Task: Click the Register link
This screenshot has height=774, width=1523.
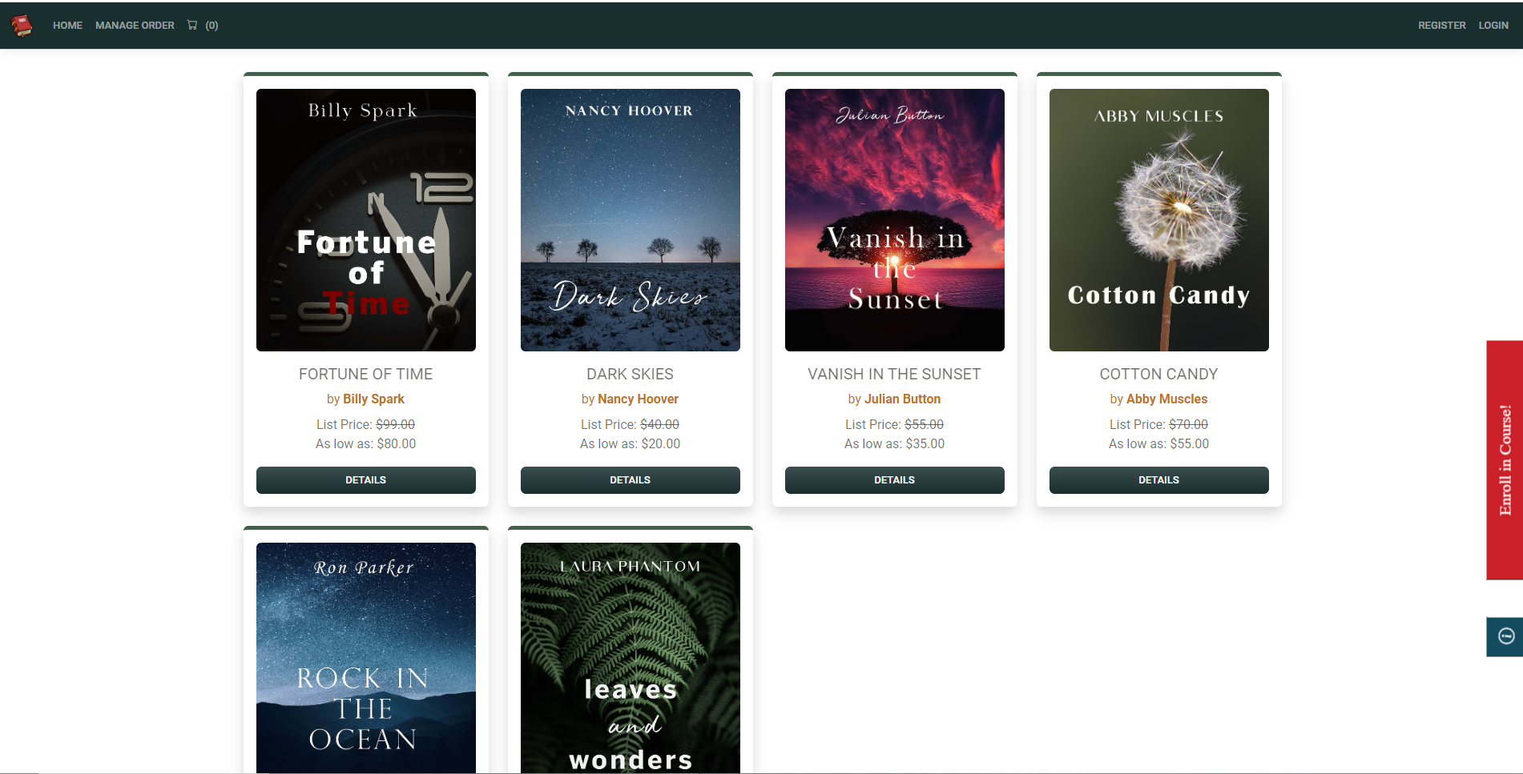Action: pyautogui.click(x=1441, y=26)
